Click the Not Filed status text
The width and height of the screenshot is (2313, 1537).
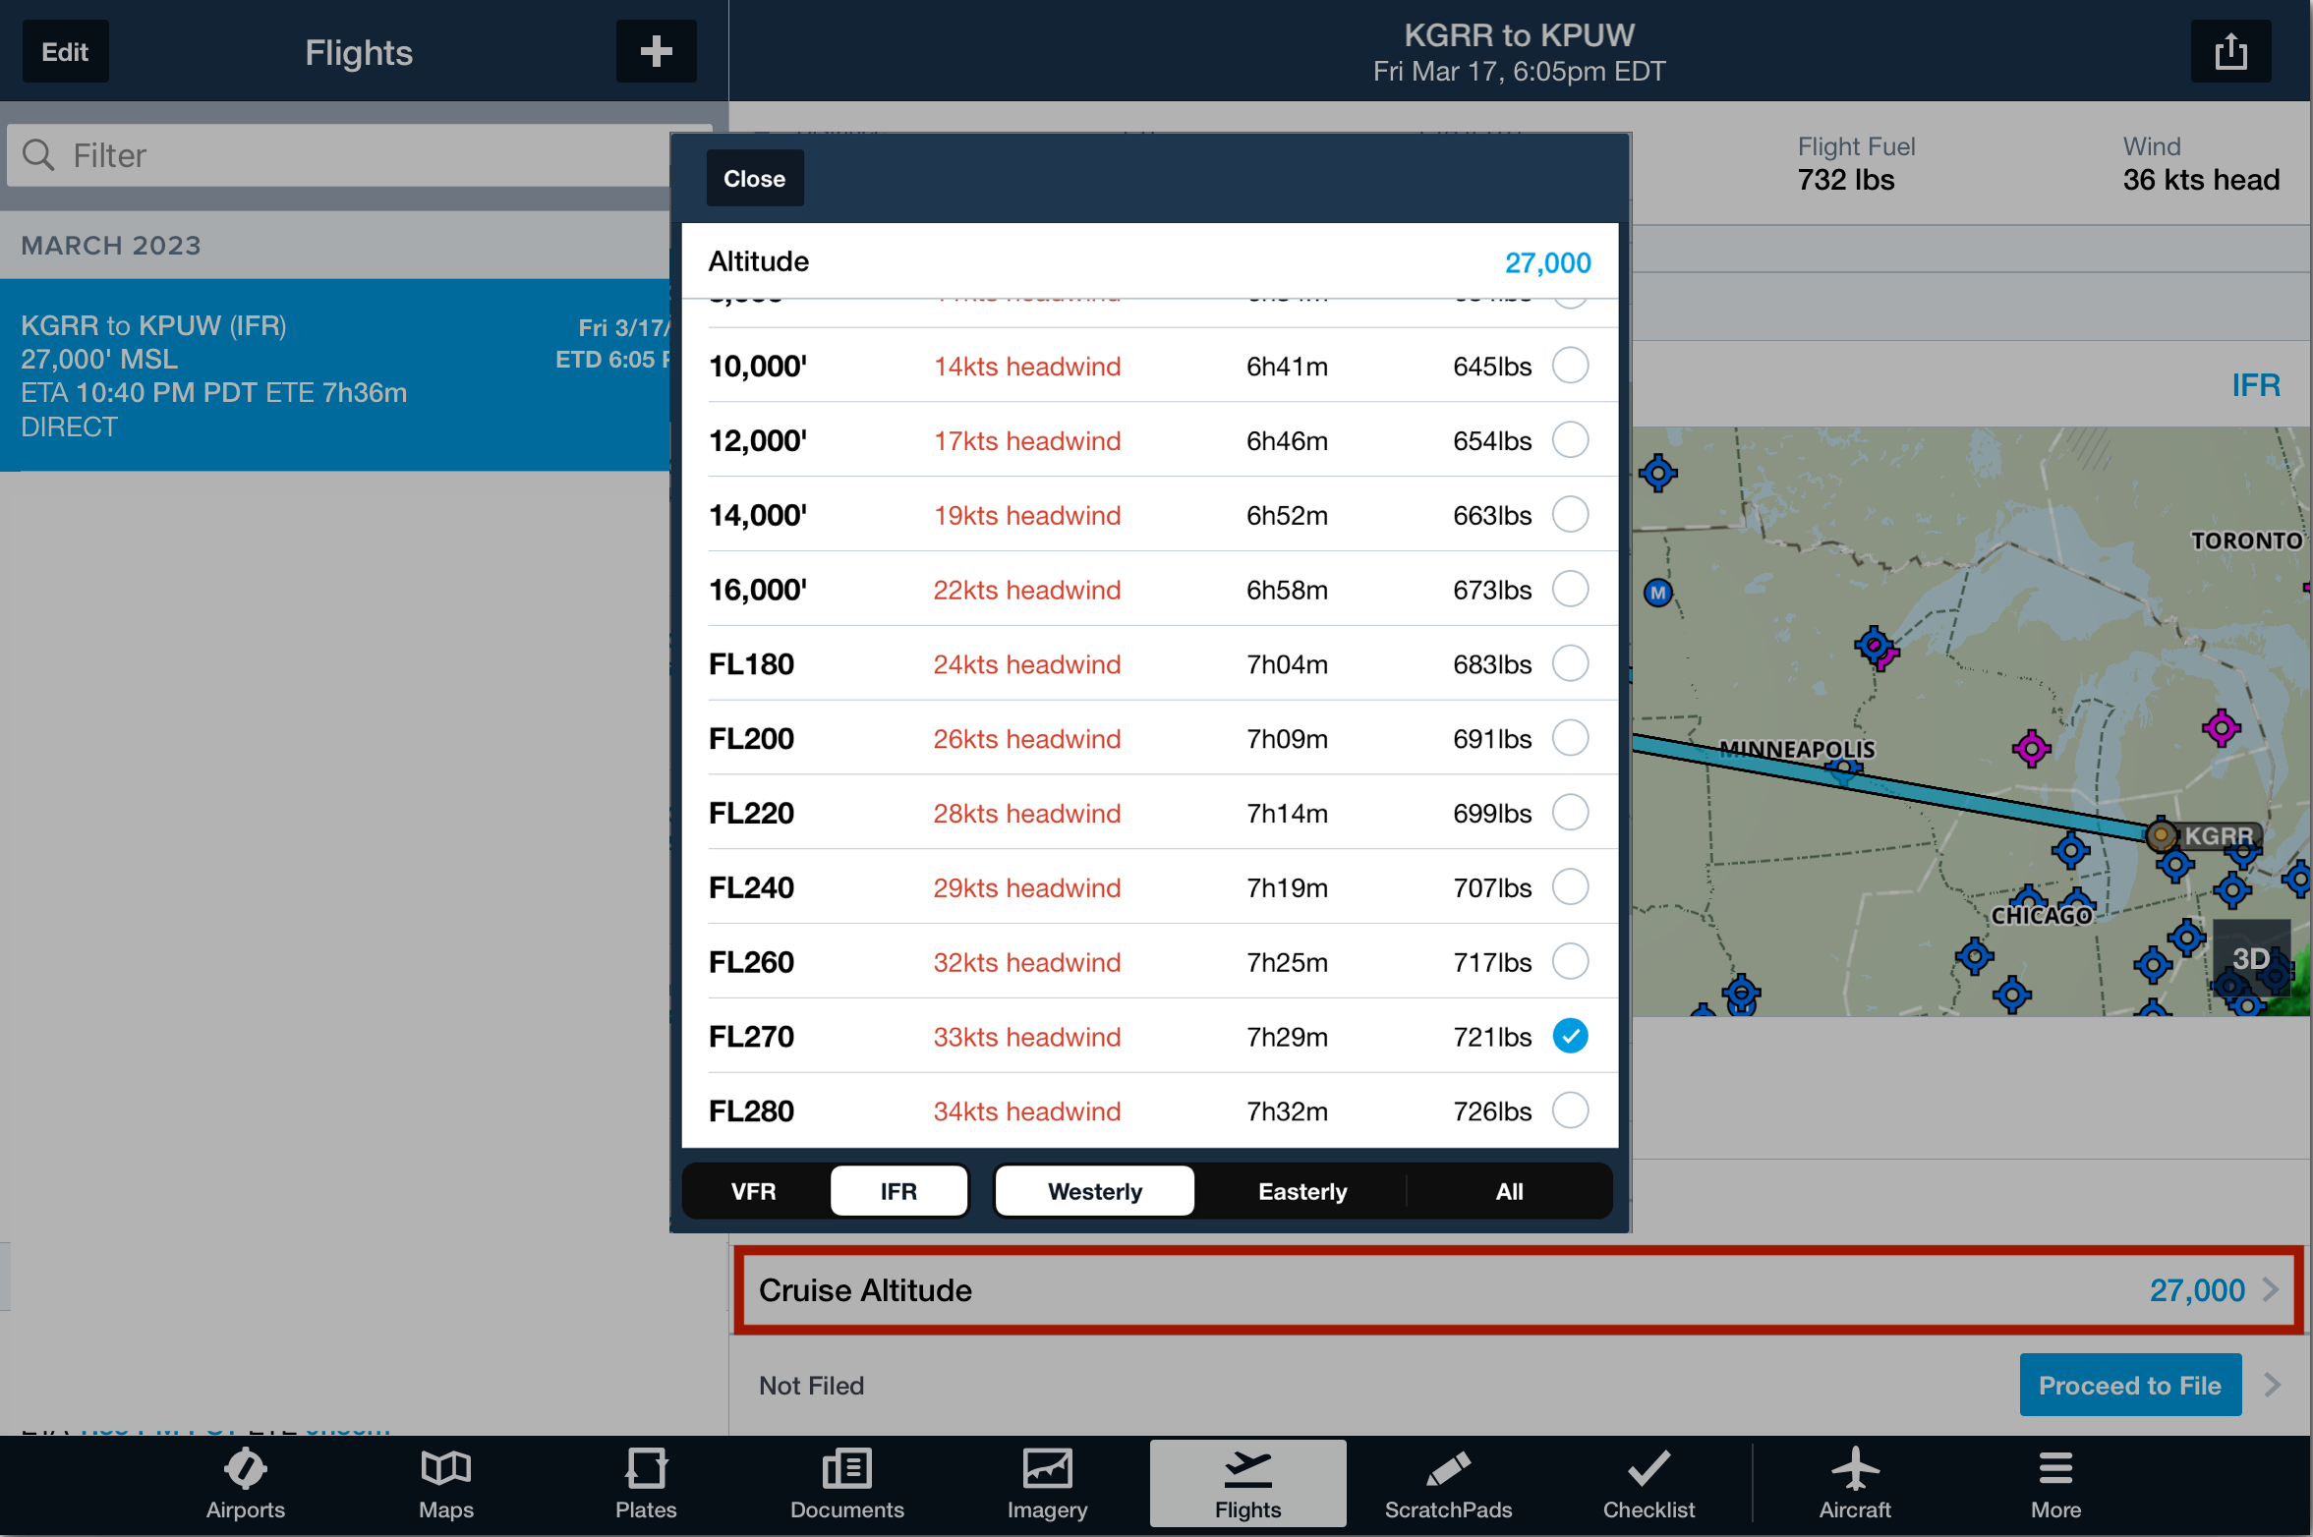pyautogui.click(x=811, y=1386)
